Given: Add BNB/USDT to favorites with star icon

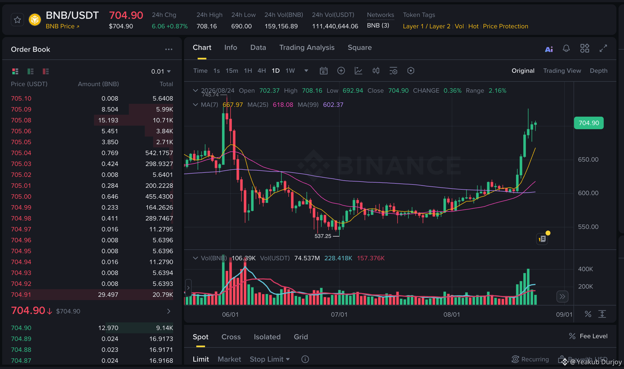Looking at the screenshot, I should pyautogui.click(x=17, y=20).
